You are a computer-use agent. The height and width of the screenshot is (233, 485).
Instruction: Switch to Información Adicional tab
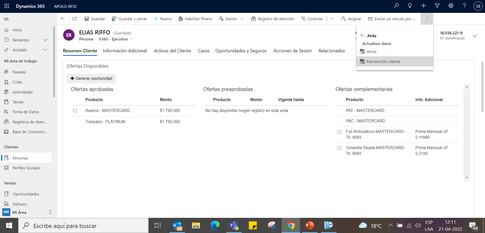point(125,51)
